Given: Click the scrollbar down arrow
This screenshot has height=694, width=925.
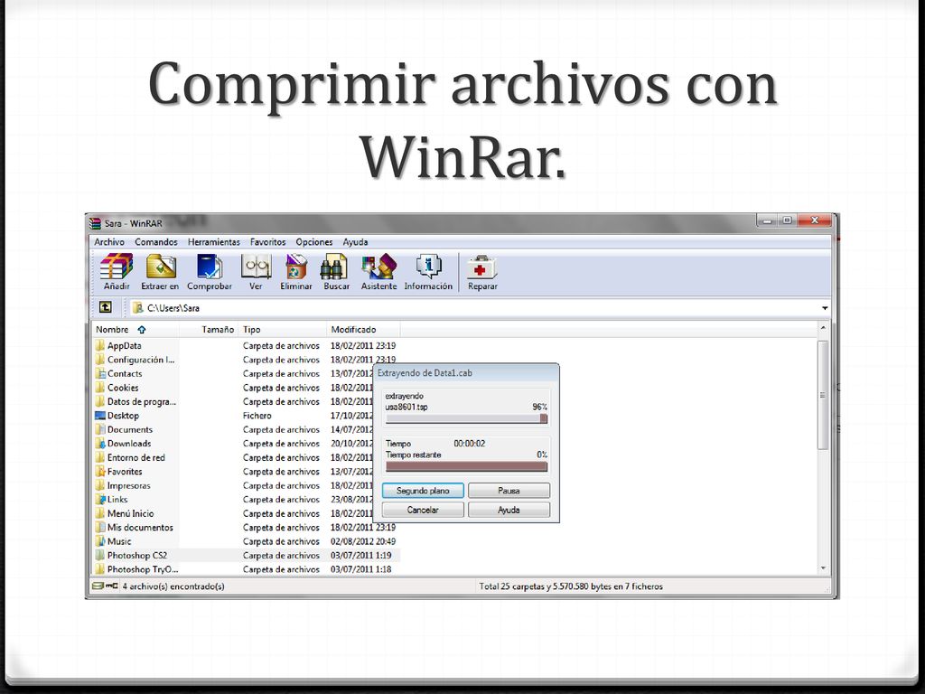Looking at the screenshot, I should click(x=823, y=568).
